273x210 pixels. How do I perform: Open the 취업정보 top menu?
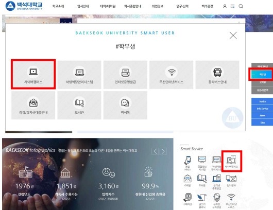click(158, 6)
